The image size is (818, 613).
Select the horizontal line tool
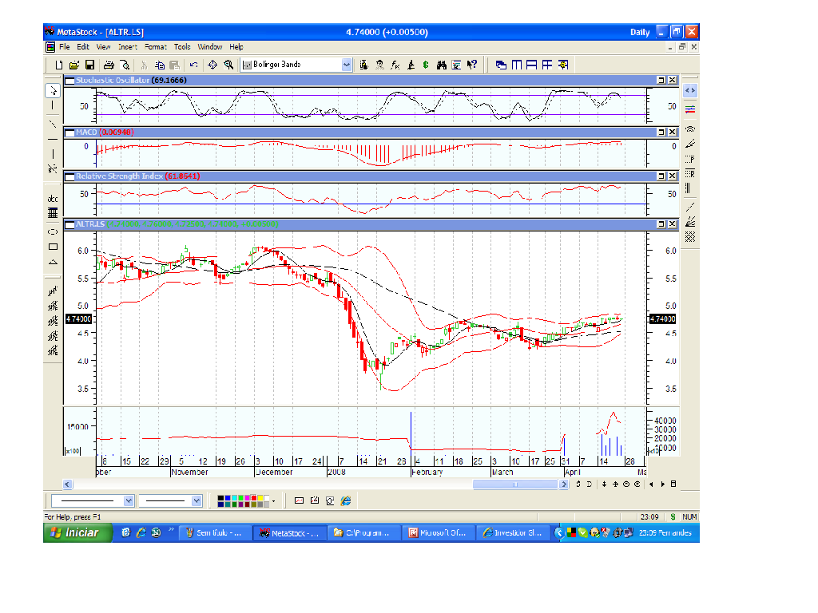(53, 139)
